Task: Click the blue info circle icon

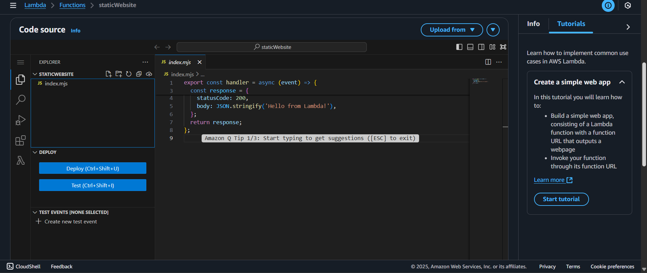Action: [x=608, y=5]
